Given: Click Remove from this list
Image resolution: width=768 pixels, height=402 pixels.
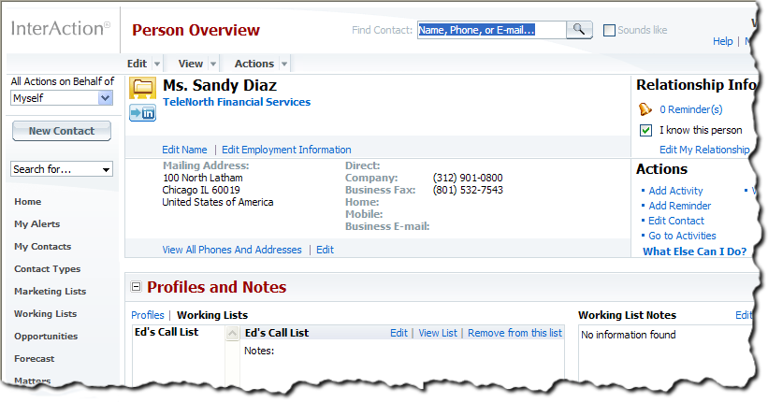Looking at the screenshot, I should [x=514, y=333].
